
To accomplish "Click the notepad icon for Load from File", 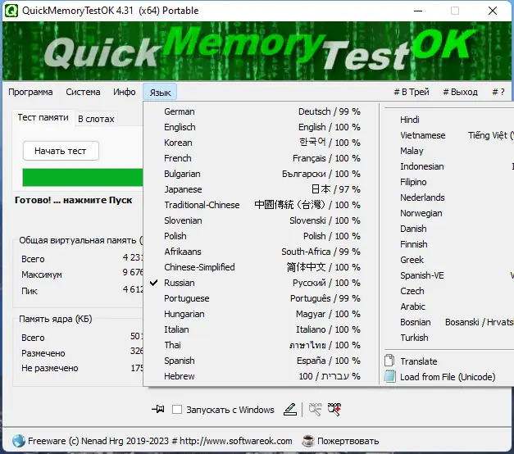I will [x=389, y=376].
